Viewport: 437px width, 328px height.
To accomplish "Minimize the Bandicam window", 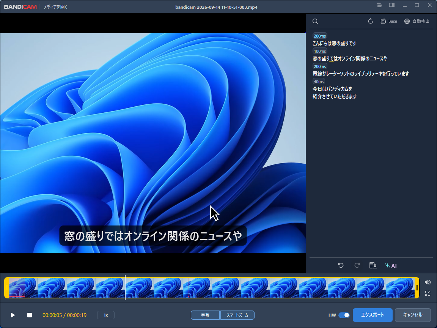I will [405, 5].
